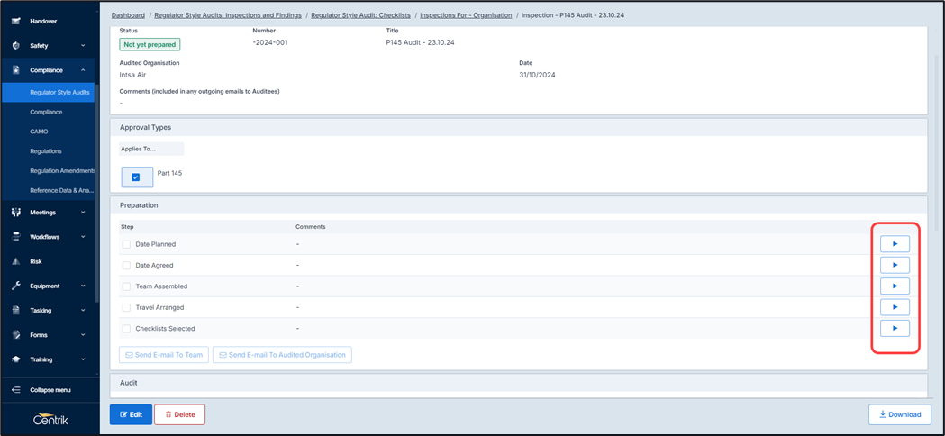This screenshot has height=436, width=945.
Task: Download the inspection using the Download button
Action: [899, 414]
